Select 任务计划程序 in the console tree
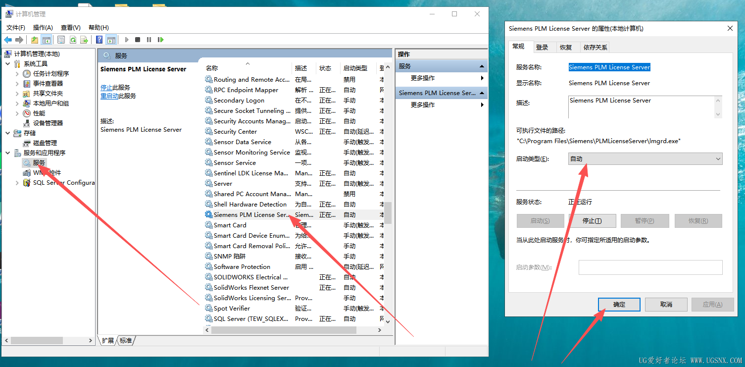 pos(51,73)
